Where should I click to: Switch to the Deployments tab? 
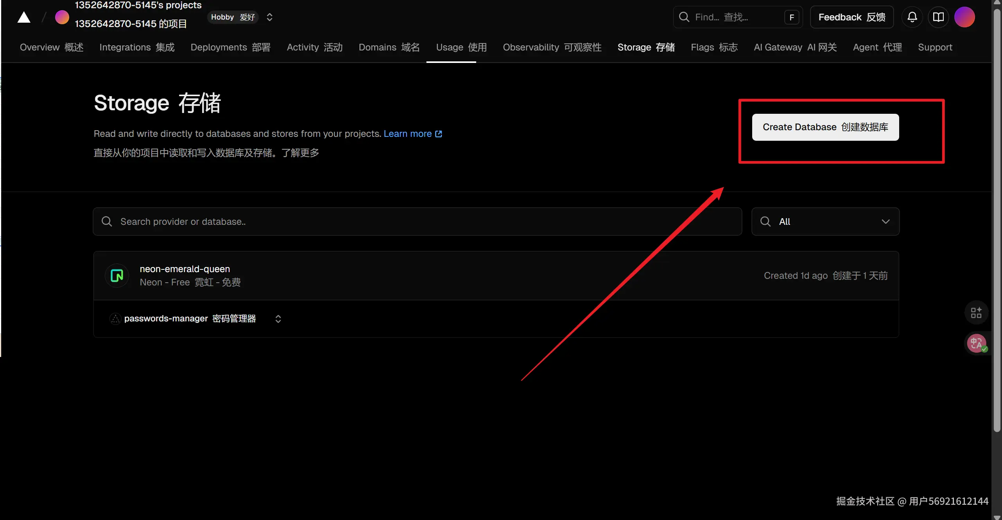[x=230, y=47]
